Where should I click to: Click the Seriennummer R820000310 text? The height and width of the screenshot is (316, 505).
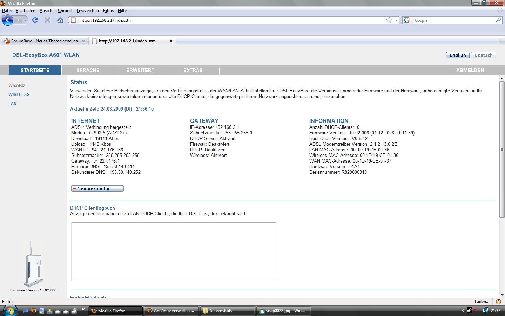pos(338,172)
